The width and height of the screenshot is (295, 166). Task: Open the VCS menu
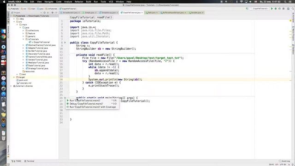click(x=111, y=1)
